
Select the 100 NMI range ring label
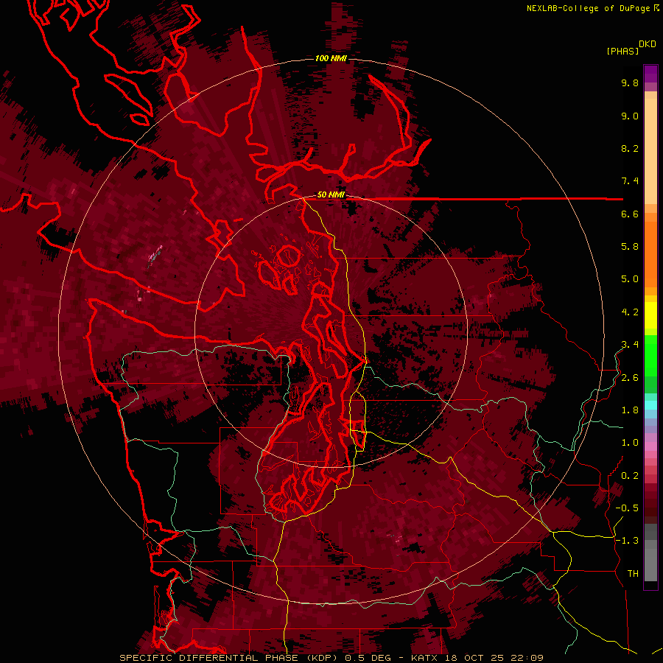point(331,58)
